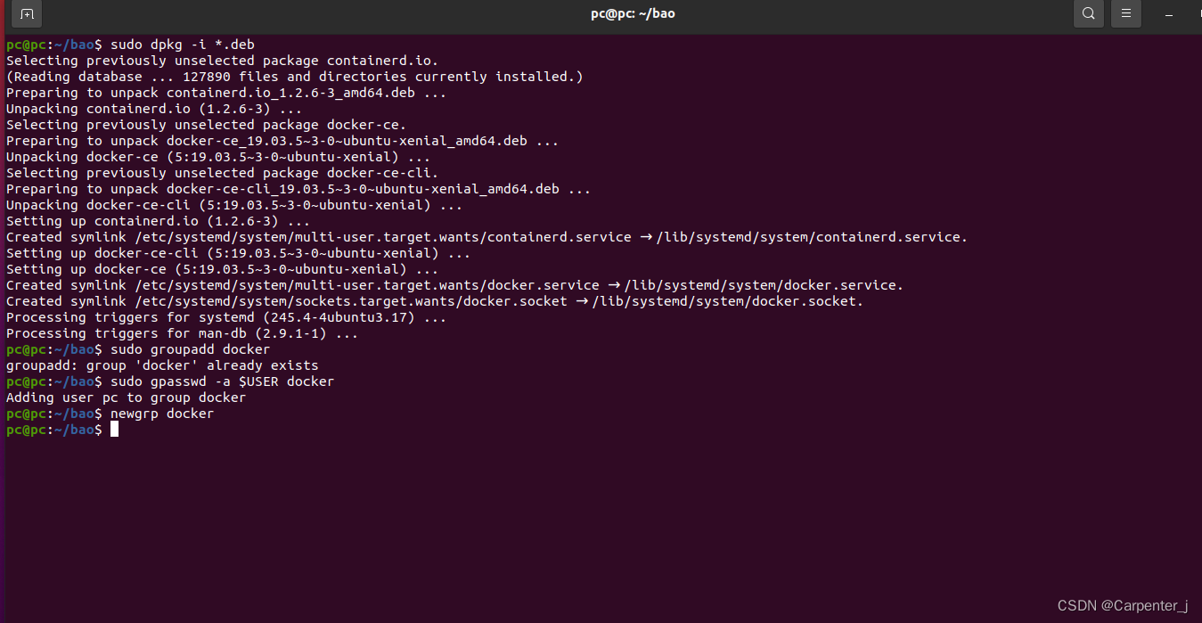Open the terminal search icon
The height and width of the screenshot is (623, 1202).
tap(1088, 14)
